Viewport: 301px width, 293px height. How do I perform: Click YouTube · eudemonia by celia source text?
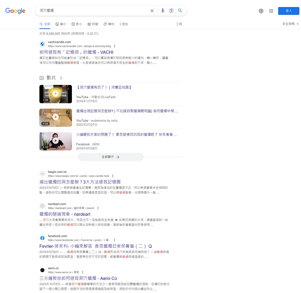(x=97, y=121)
